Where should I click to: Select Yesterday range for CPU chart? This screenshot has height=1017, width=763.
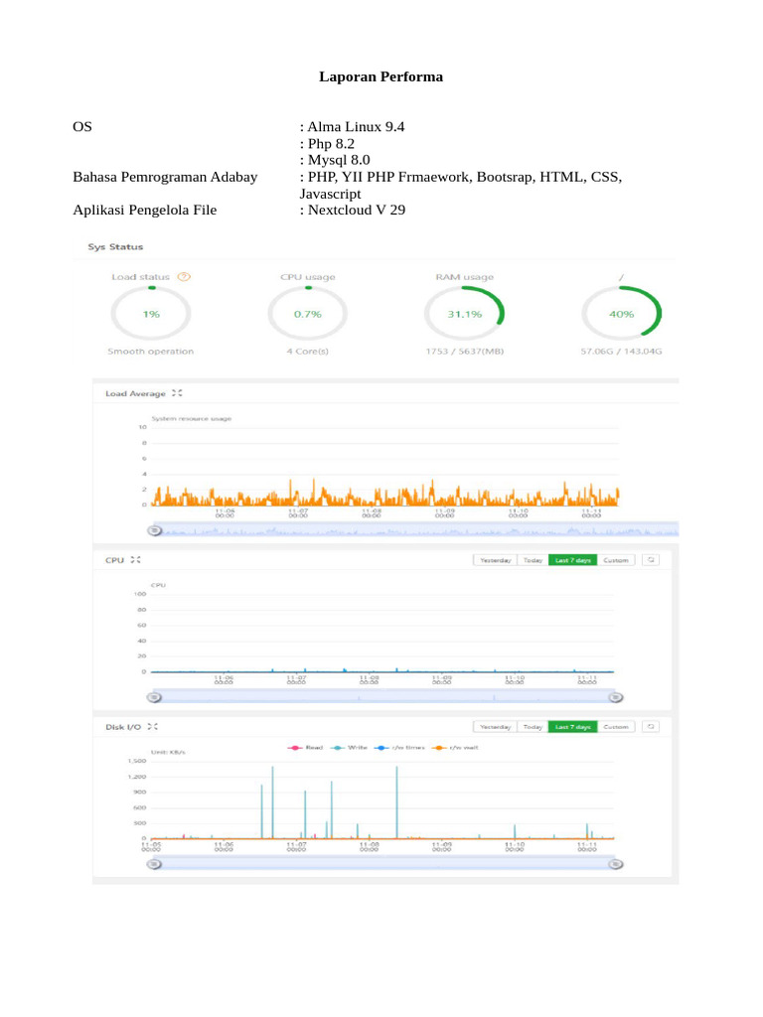[x=495, y=560]
